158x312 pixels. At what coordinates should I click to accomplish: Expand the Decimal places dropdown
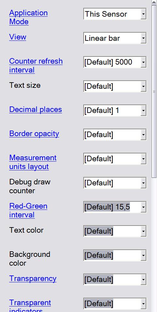(115, 110)
